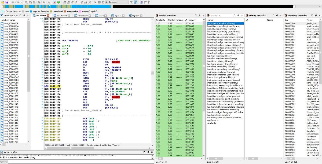Click the stop process square button
This screenshot has width=322, height=164.
[x=103, y=2]
